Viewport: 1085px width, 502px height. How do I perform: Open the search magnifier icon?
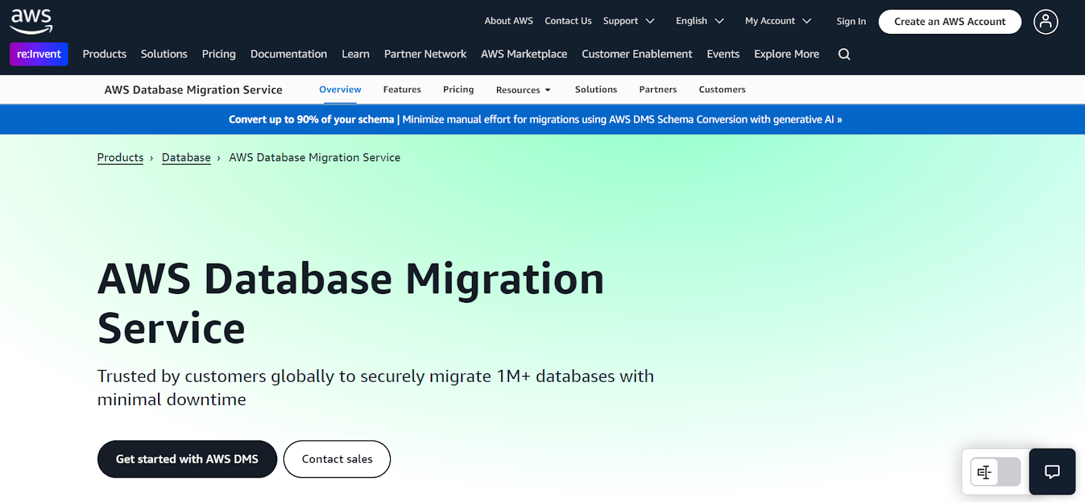(844, 54)
